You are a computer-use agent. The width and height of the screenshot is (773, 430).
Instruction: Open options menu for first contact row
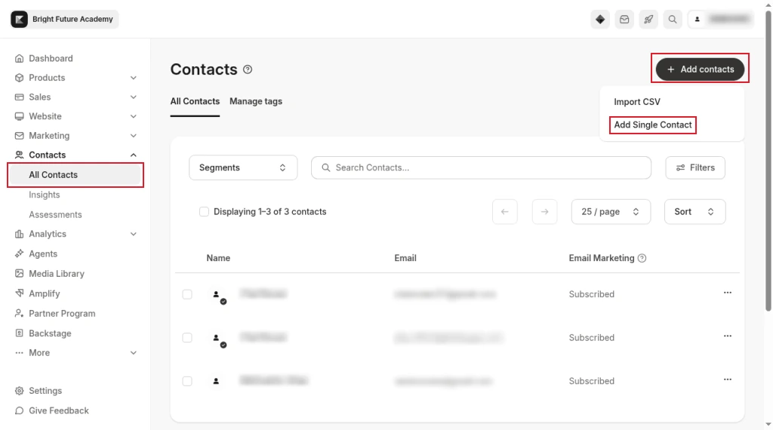pos(727,293)
